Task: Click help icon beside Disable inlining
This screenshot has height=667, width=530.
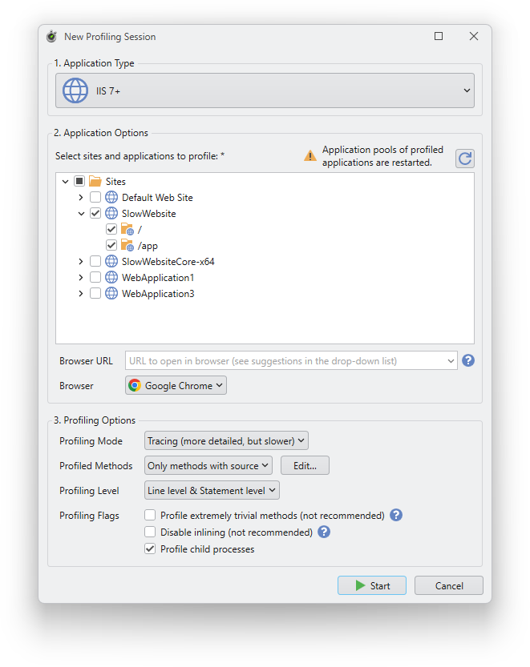Action: 324,532
